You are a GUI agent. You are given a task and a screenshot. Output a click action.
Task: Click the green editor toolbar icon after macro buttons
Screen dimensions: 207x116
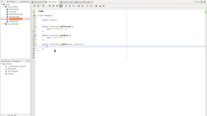96,6
